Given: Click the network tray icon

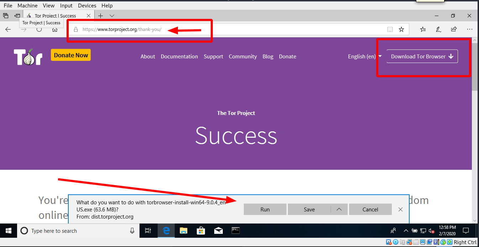Looking at the screenshot, I should [423, 231].
